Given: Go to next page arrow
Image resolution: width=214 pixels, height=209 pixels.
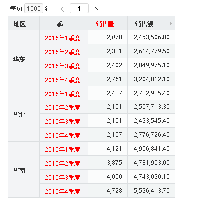Looking at the screenshot, I should pyautogui.click(x=96, y=9).
